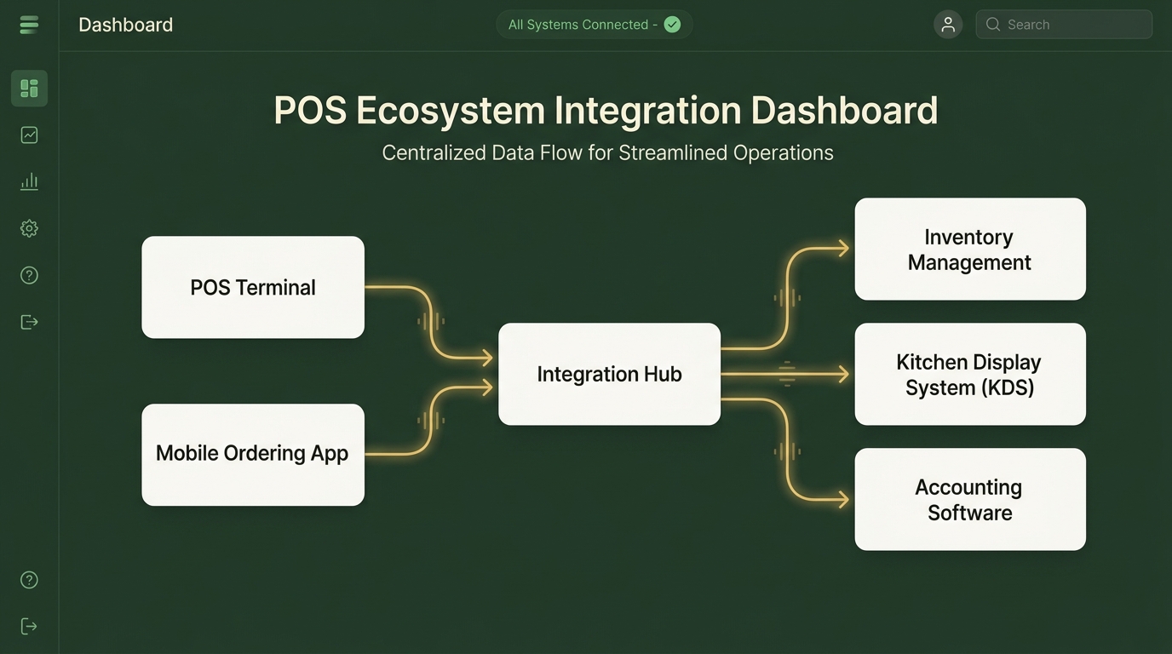Click the search magnifier icon

(993, 25)
